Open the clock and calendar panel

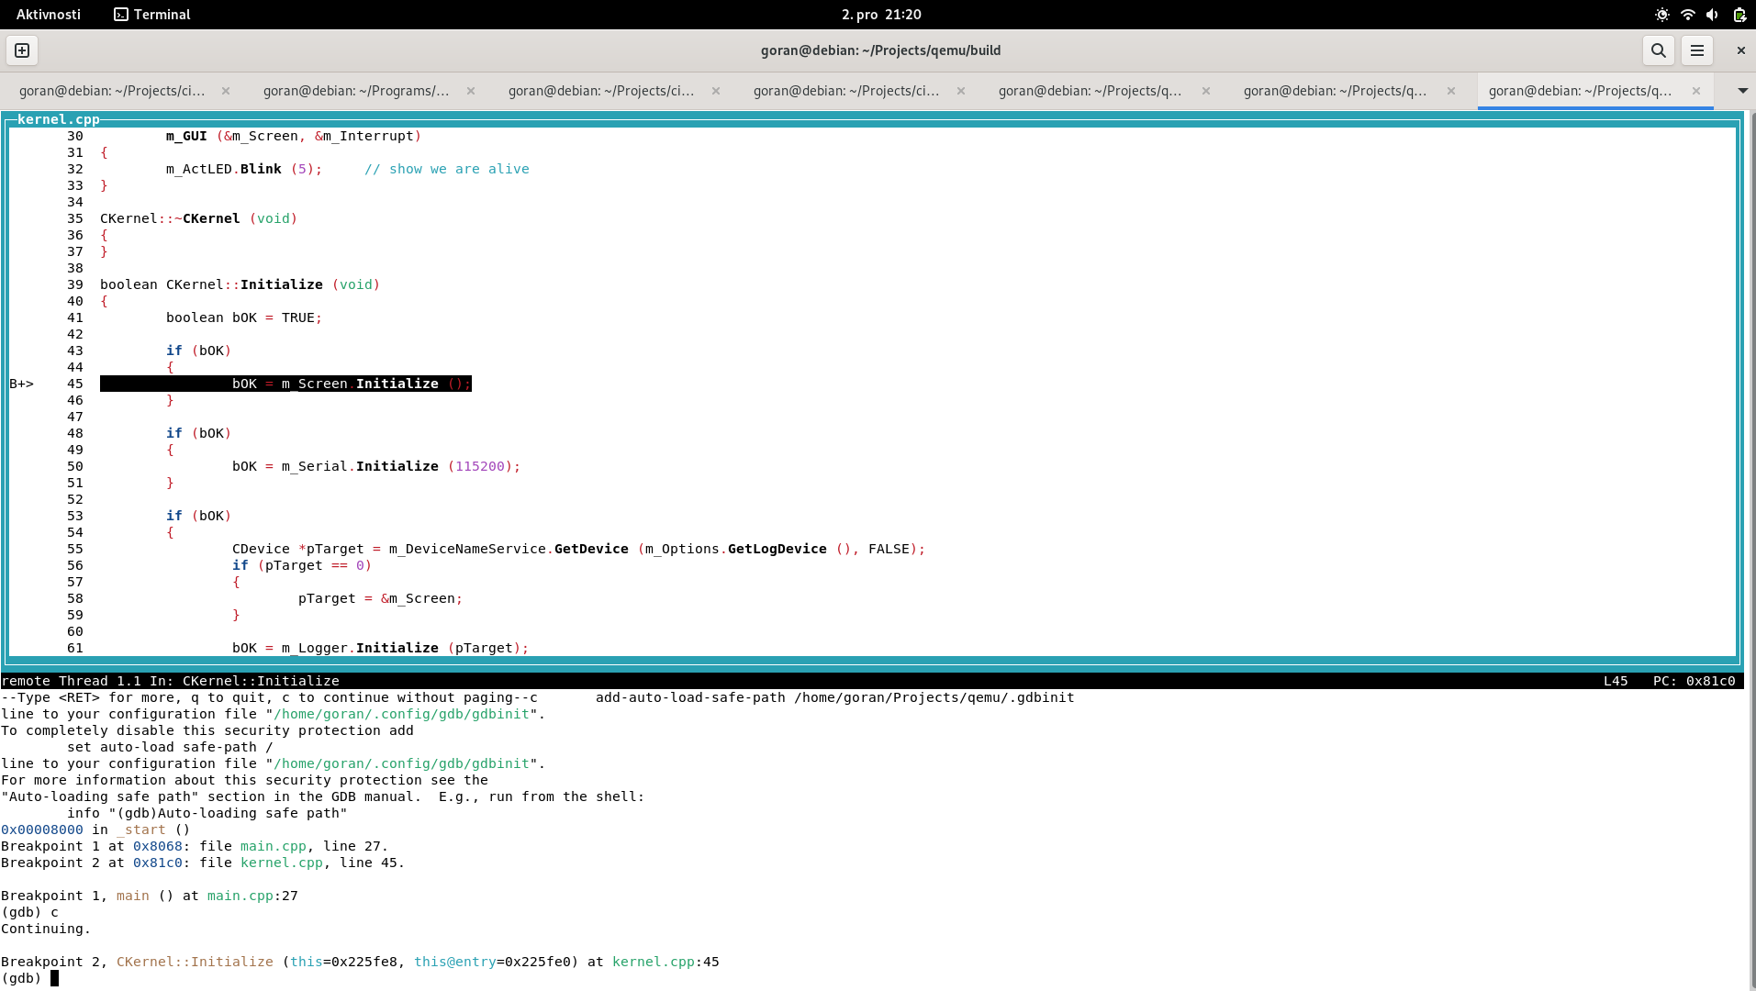pos(880,15)
